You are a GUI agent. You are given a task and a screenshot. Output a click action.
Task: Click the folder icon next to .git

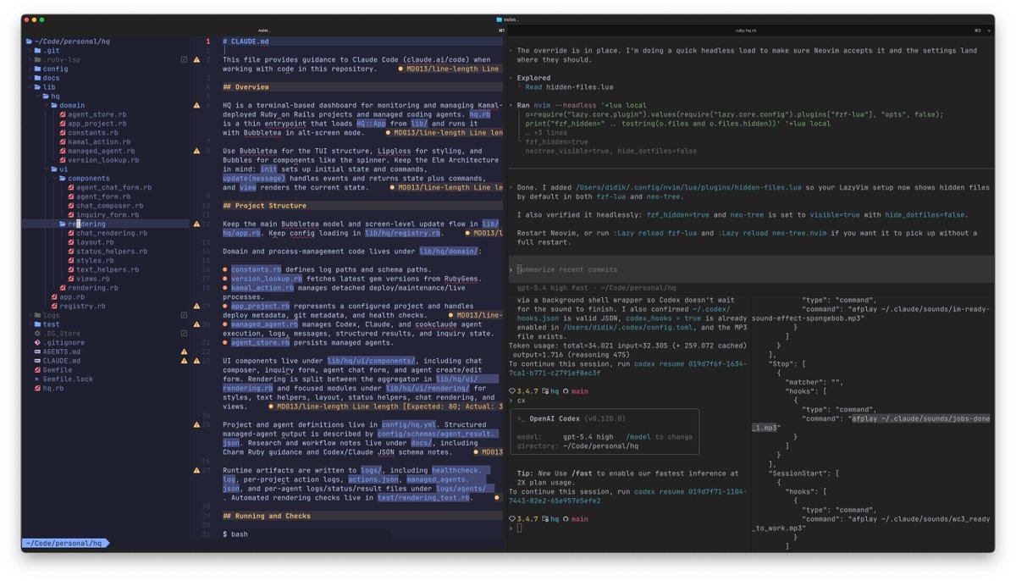38,51
